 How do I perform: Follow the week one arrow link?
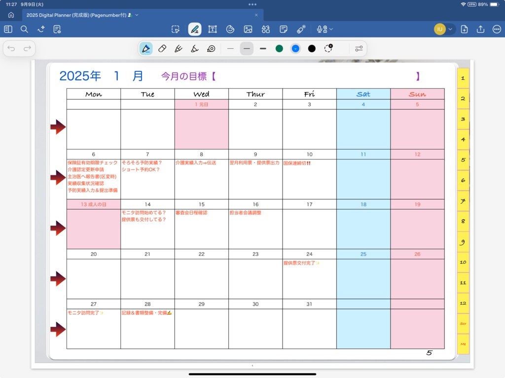pos(58,127)
